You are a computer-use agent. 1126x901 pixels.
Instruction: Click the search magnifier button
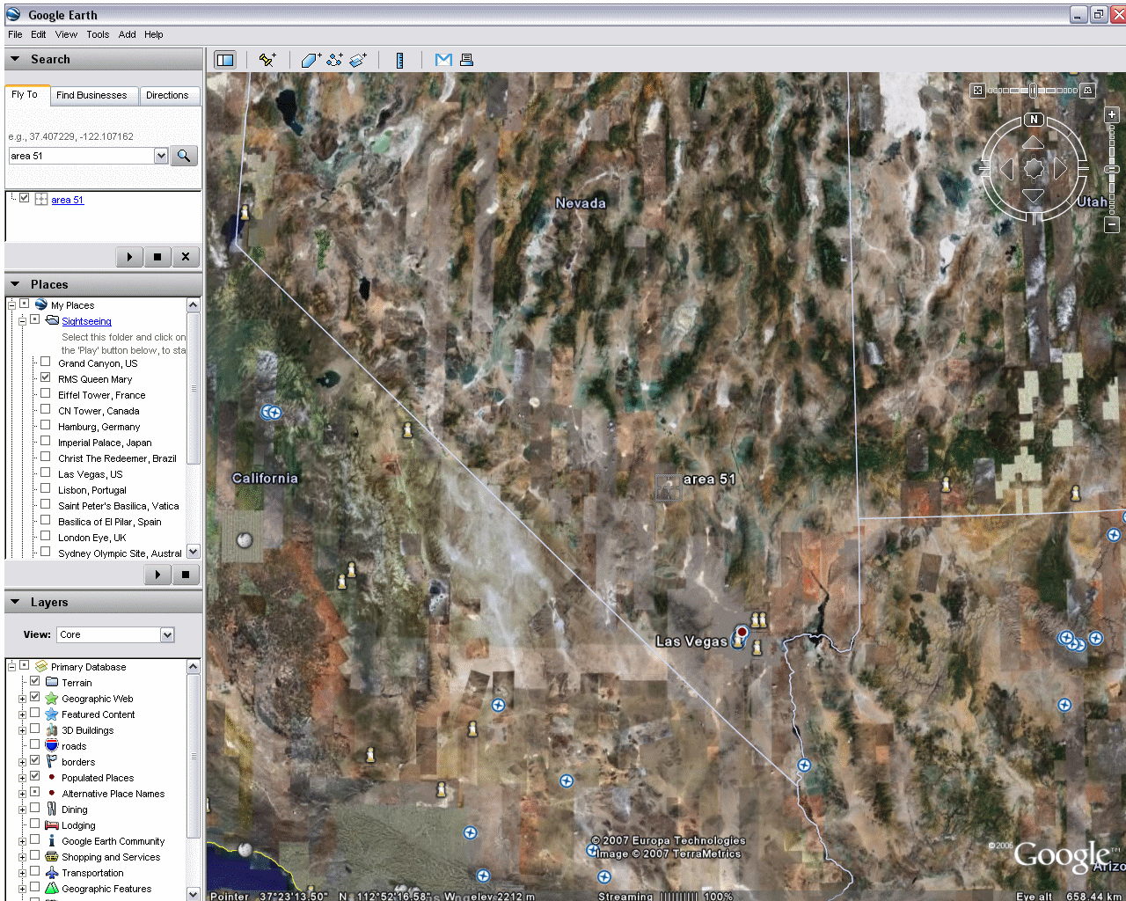coord(184,156)
